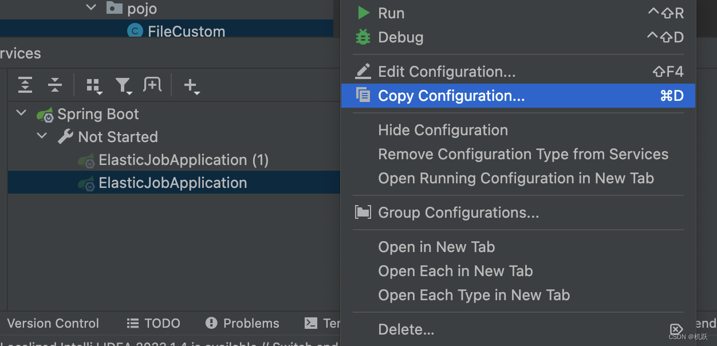Click Delete in the context menu
The width and height of the screenshot is (717, 346).
coord(406,329)
